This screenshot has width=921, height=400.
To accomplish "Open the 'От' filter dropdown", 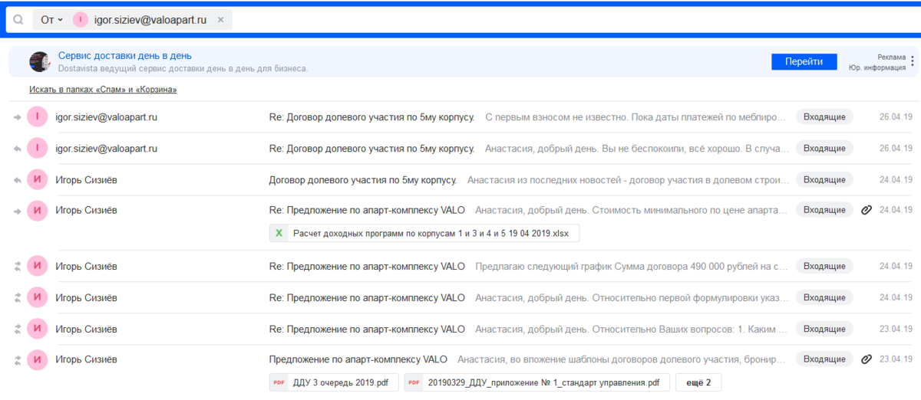I will (52, 20).
